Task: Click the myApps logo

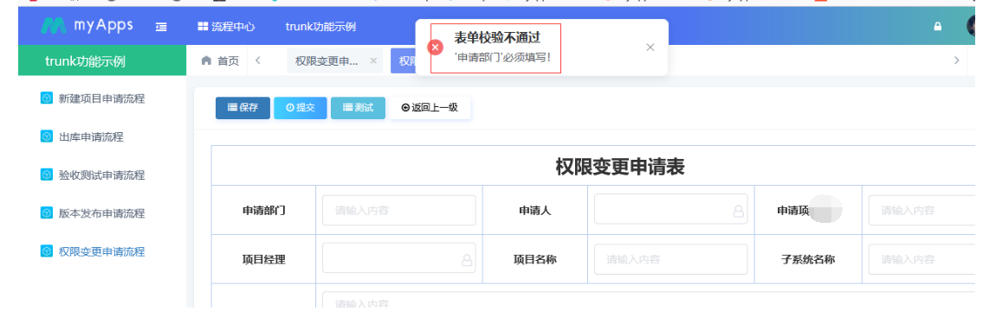Action: [x=87, y=25]
